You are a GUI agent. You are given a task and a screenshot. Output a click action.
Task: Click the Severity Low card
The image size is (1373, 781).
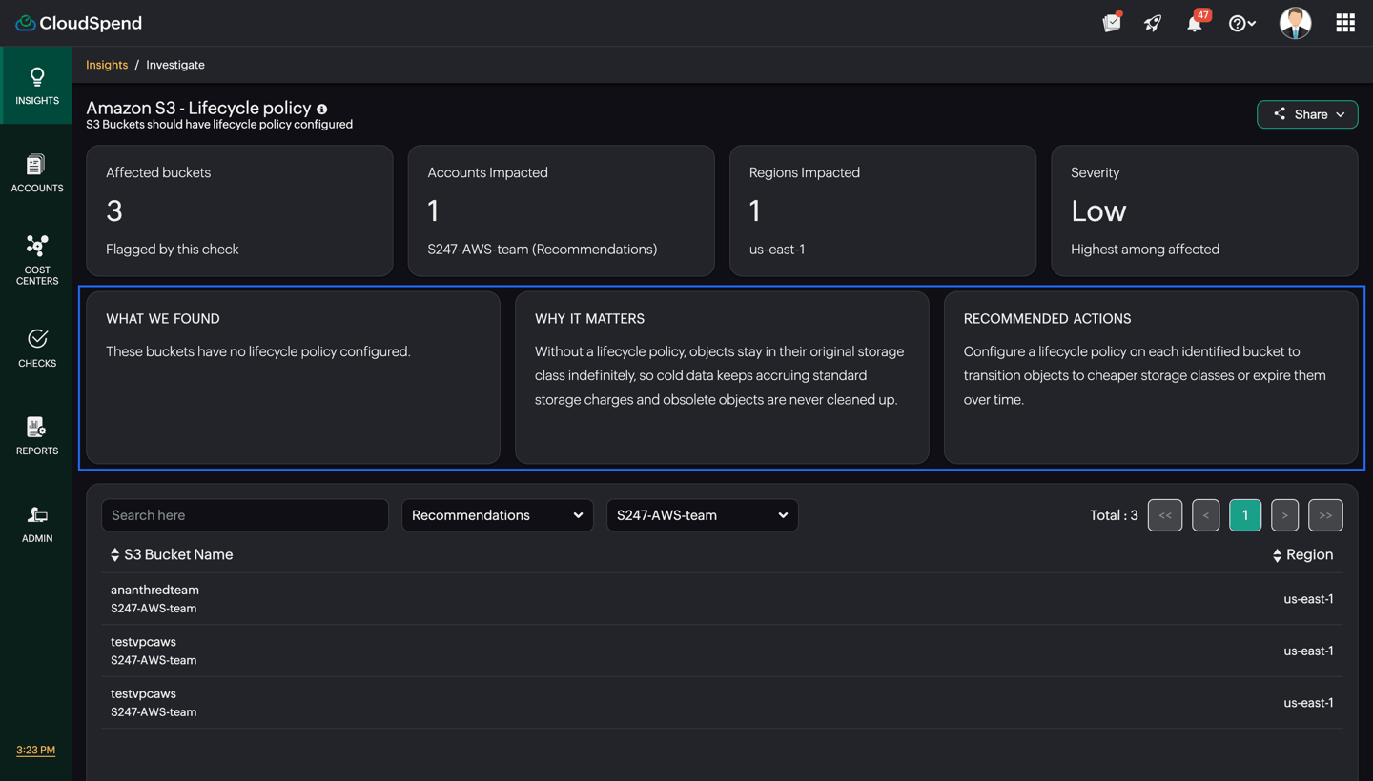[x=1204, y=210]
